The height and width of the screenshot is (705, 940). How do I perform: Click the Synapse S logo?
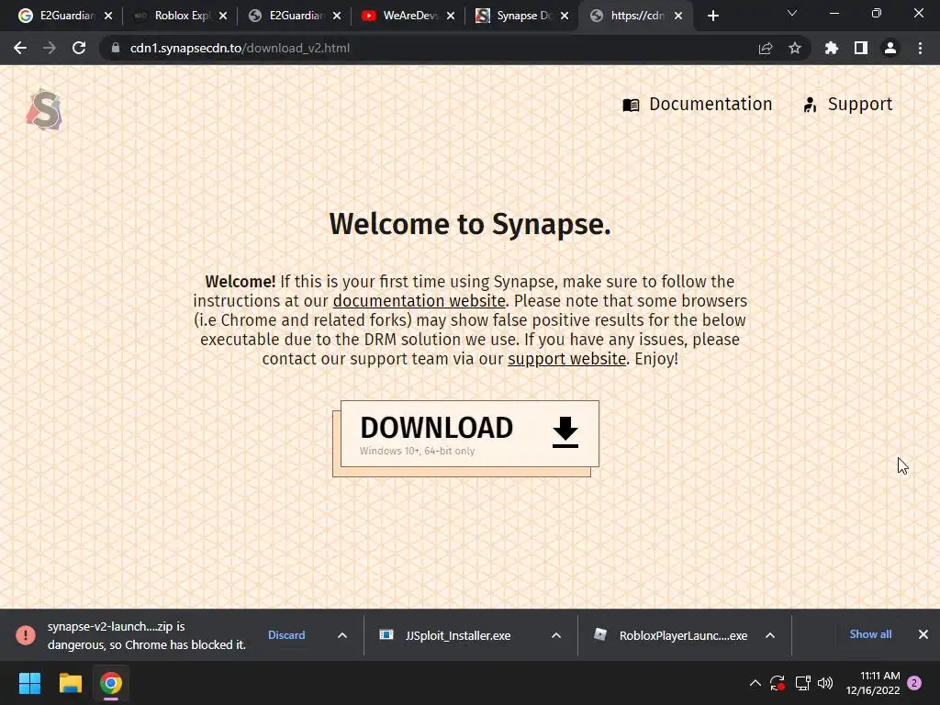(44, 110)
